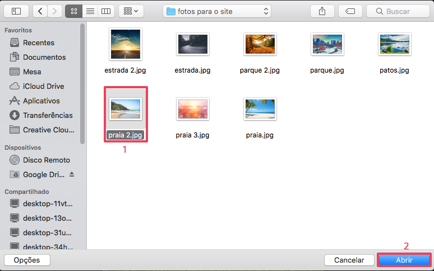This screenshot has height=271, width=434.
Task: Focus the Buscar search field
Action: (398, 11)
